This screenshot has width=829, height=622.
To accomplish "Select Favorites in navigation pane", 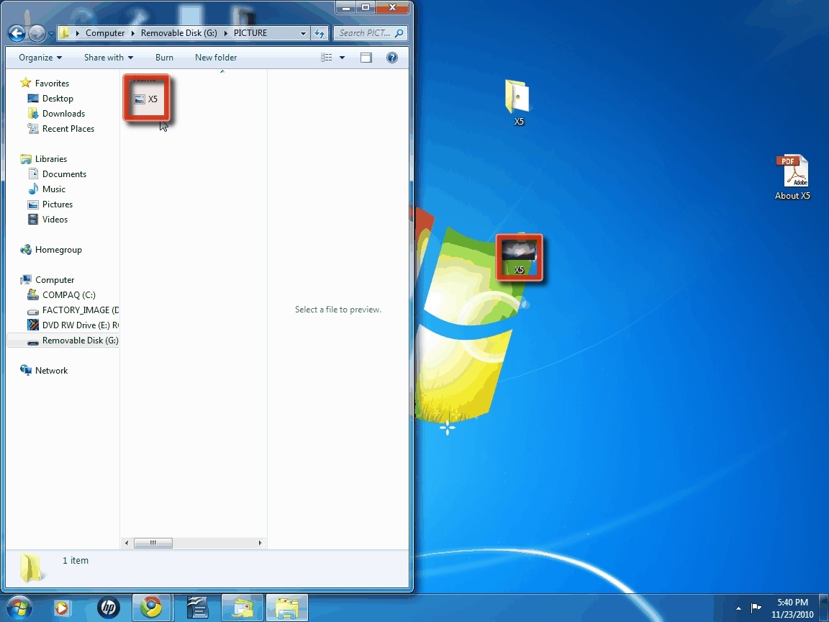I will (52, 83).
